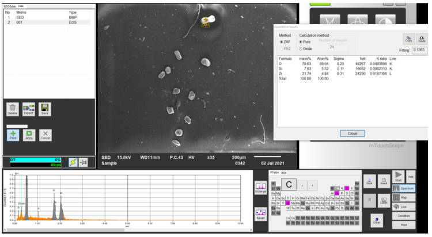Select the SED BMP row in the data list
Screen dimensions: 432x237
pyautogui.click(x=47, y=17)
